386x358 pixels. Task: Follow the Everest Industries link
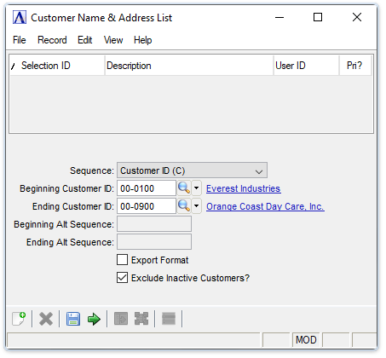[244, 188]
